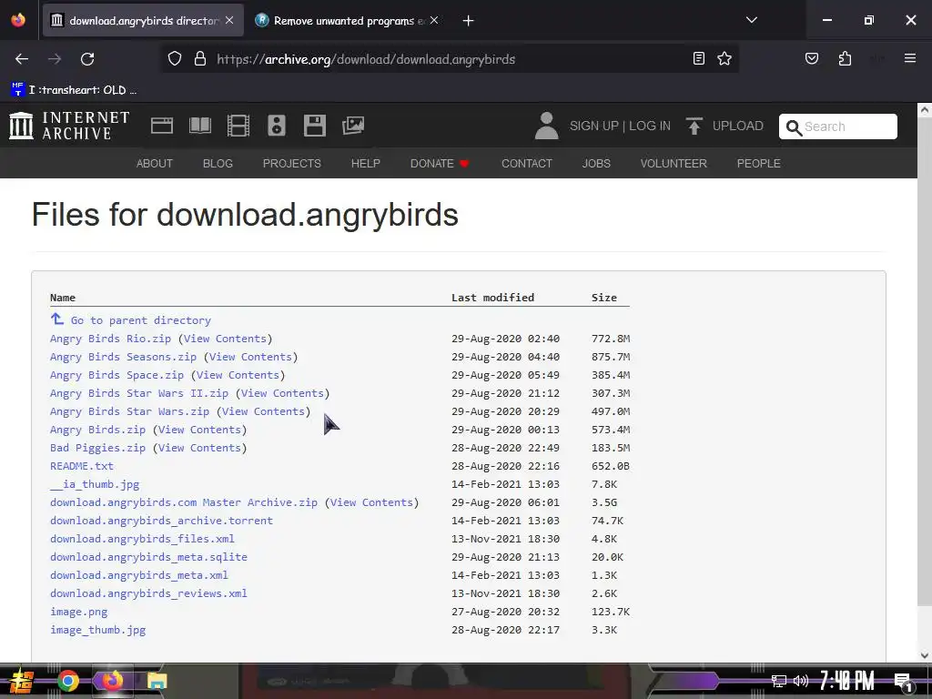Viewport: 932px width, 699px height.
Task: Download Angry Birds Rio.zip
Action: pyautogui.click(x=110, y=339)
